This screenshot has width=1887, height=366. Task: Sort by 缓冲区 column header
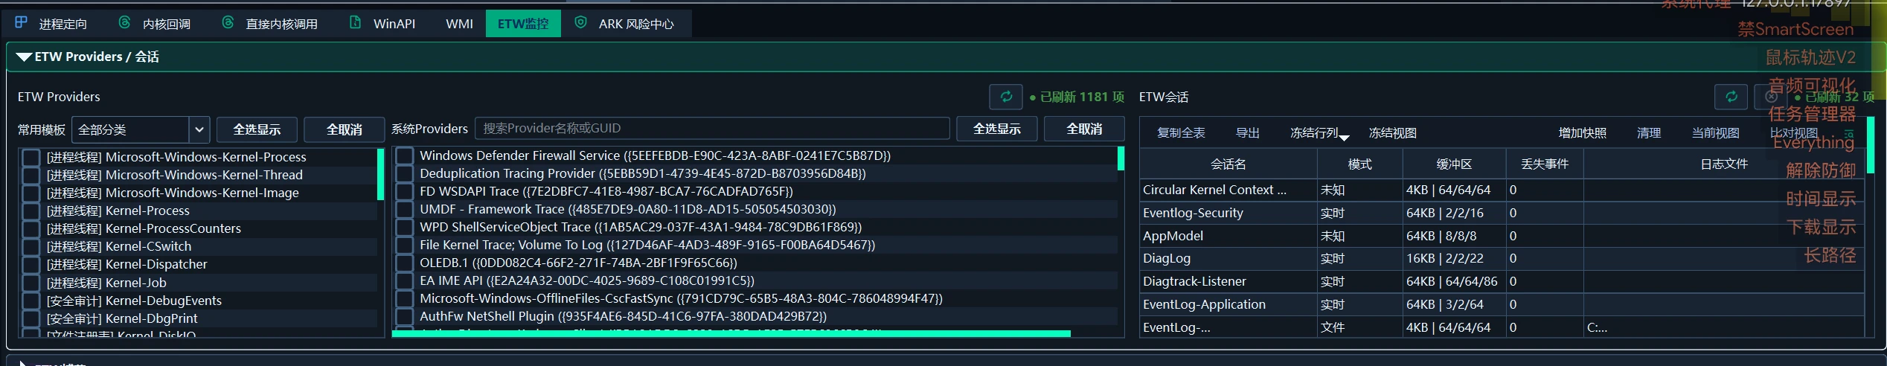click(x=1454, y=164)
